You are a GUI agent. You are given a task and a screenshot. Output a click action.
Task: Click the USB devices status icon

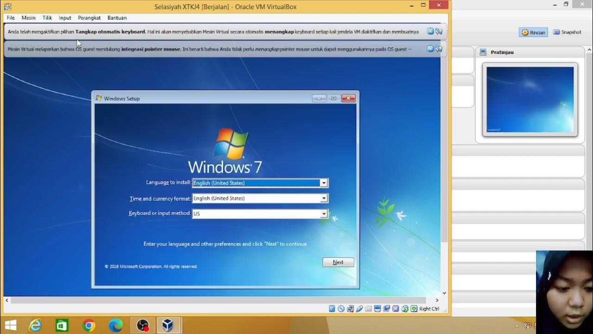pyautogui.click(x=360, y=308)
